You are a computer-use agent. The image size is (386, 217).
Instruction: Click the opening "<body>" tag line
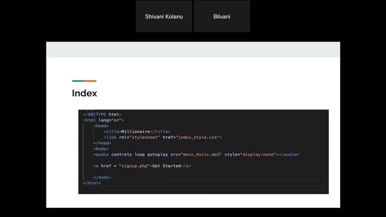(x=101, y=149)
